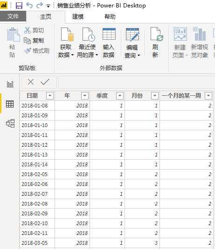The image size is (215, 249).
Task: Click 复制 copy button
Action: point(34,41)
